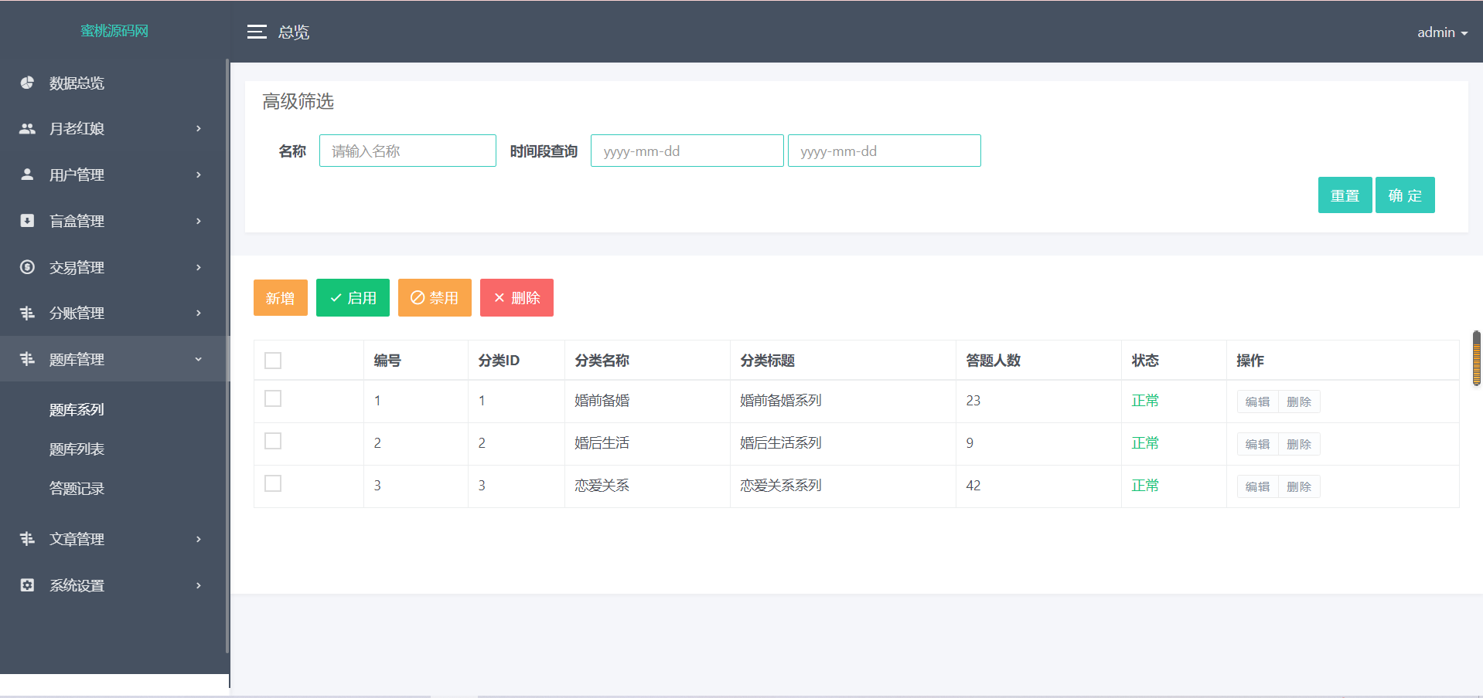The image size is (1483, 698).
Task: Click the 盲盒管理 box icon
Action: 27,221
